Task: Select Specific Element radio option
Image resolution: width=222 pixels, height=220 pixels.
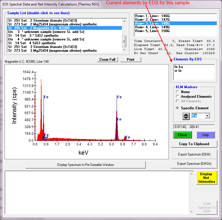Action: pos(178,108)
